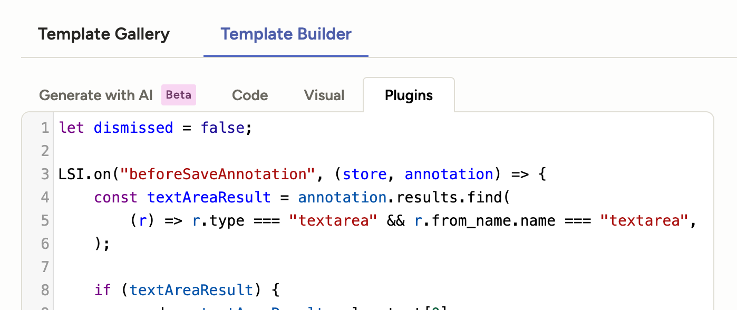Select the Plugins tab
This screenshot has width=737, height=310.
(409, 95)
